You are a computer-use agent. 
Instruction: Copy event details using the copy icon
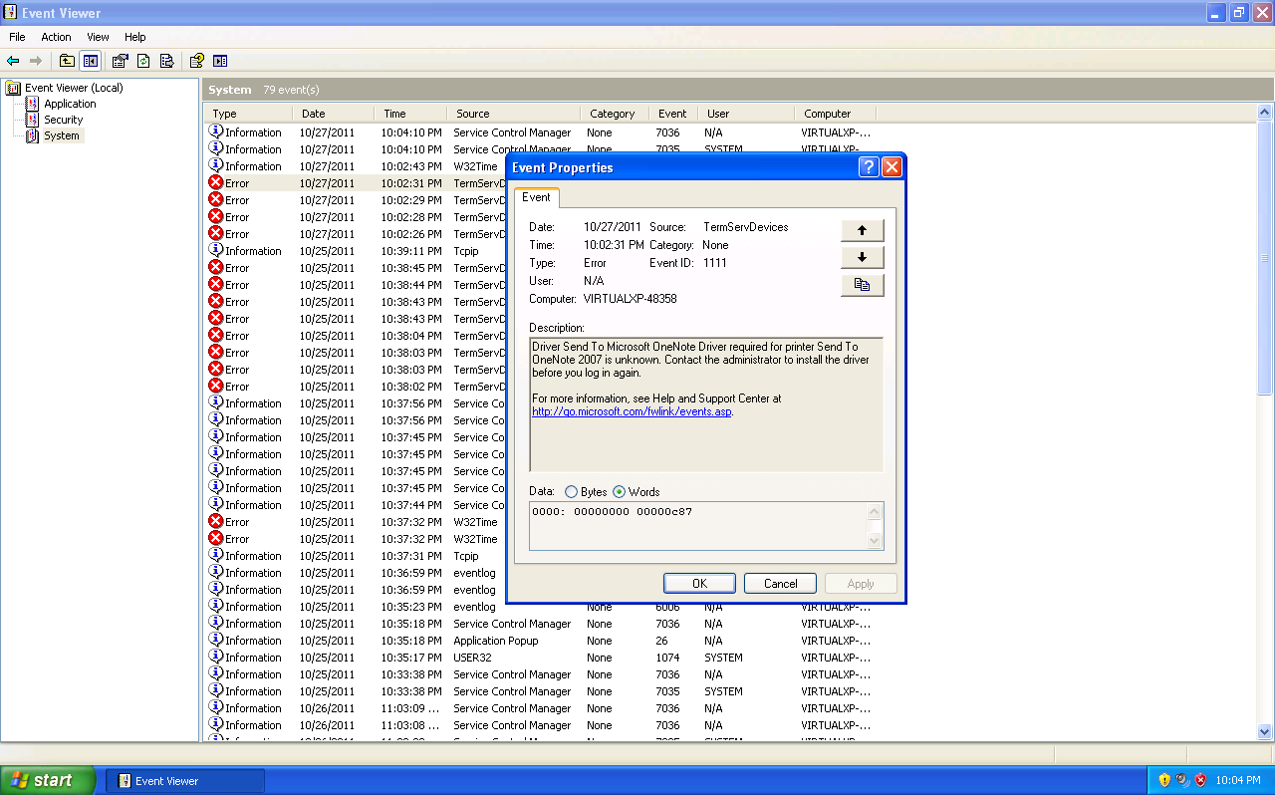click(861, 284)
